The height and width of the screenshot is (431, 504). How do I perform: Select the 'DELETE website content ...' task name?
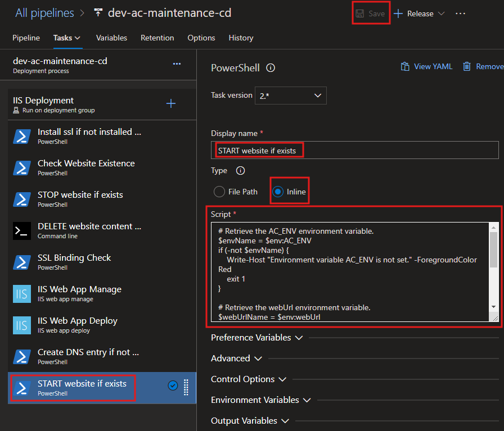tap(89, 226)
